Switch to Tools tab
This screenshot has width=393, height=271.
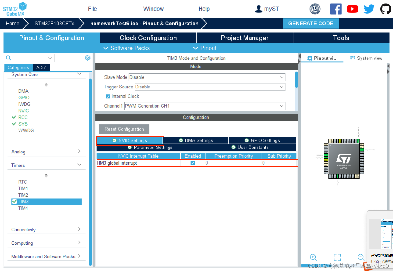coord(341,38)
